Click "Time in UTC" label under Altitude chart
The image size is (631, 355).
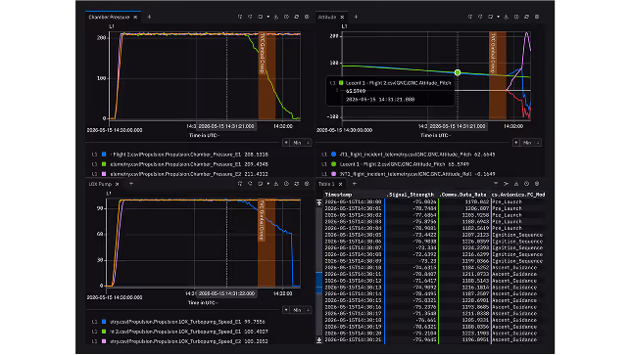click(435, 135)
